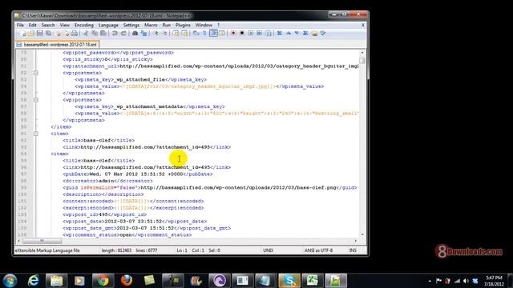The height and width of the screenshot is (288, 513).
Task: Click the Undo arrow icon
Action: pos(115,34)
